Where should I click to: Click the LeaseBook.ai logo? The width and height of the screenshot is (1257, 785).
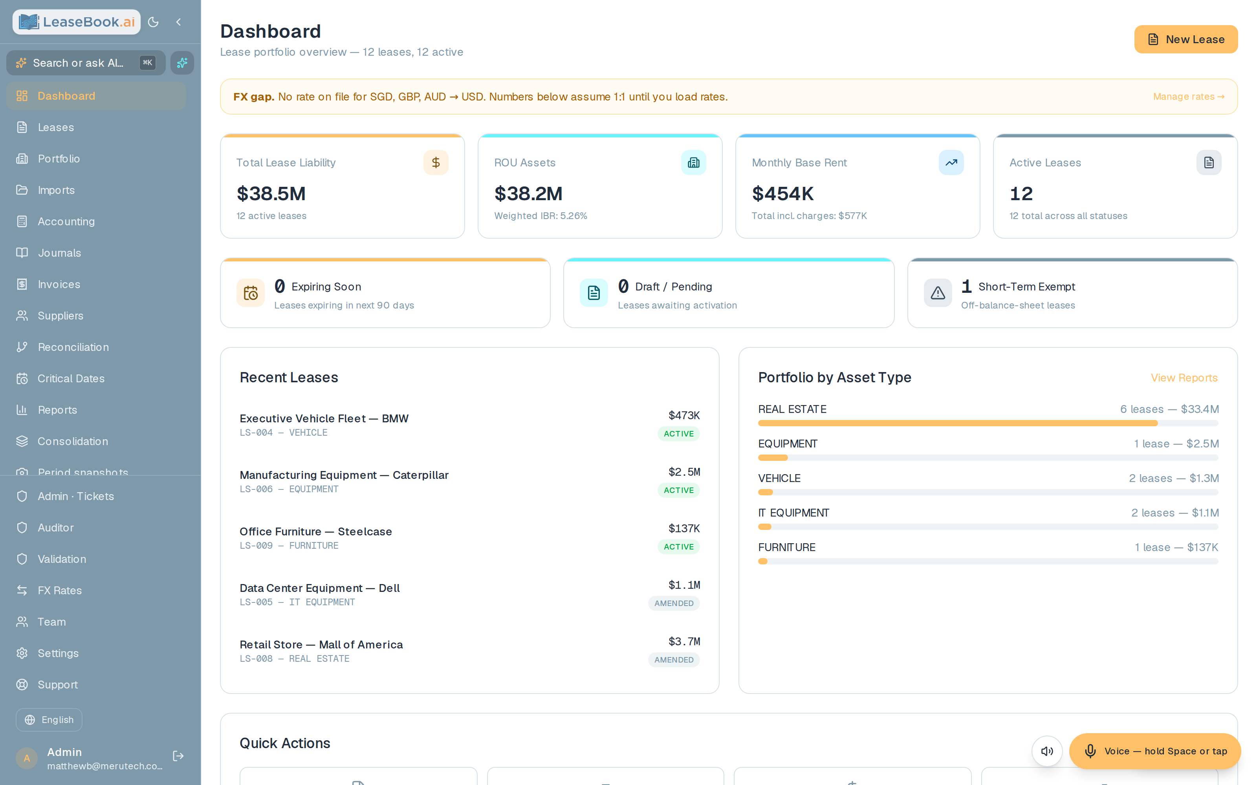pyautogui.click(x=76, y=22)
